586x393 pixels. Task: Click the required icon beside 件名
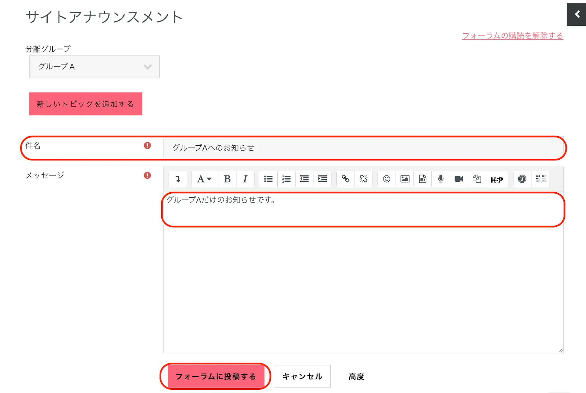click(147, 145)
